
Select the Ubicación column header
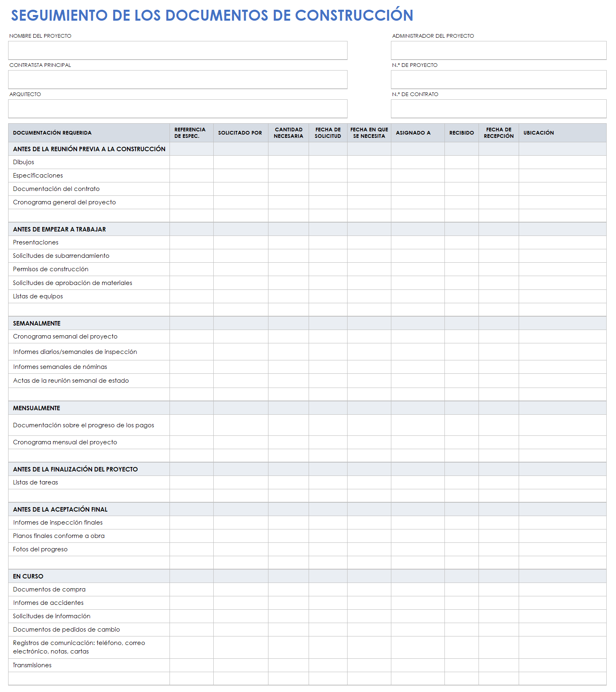(x=562, y=133)
